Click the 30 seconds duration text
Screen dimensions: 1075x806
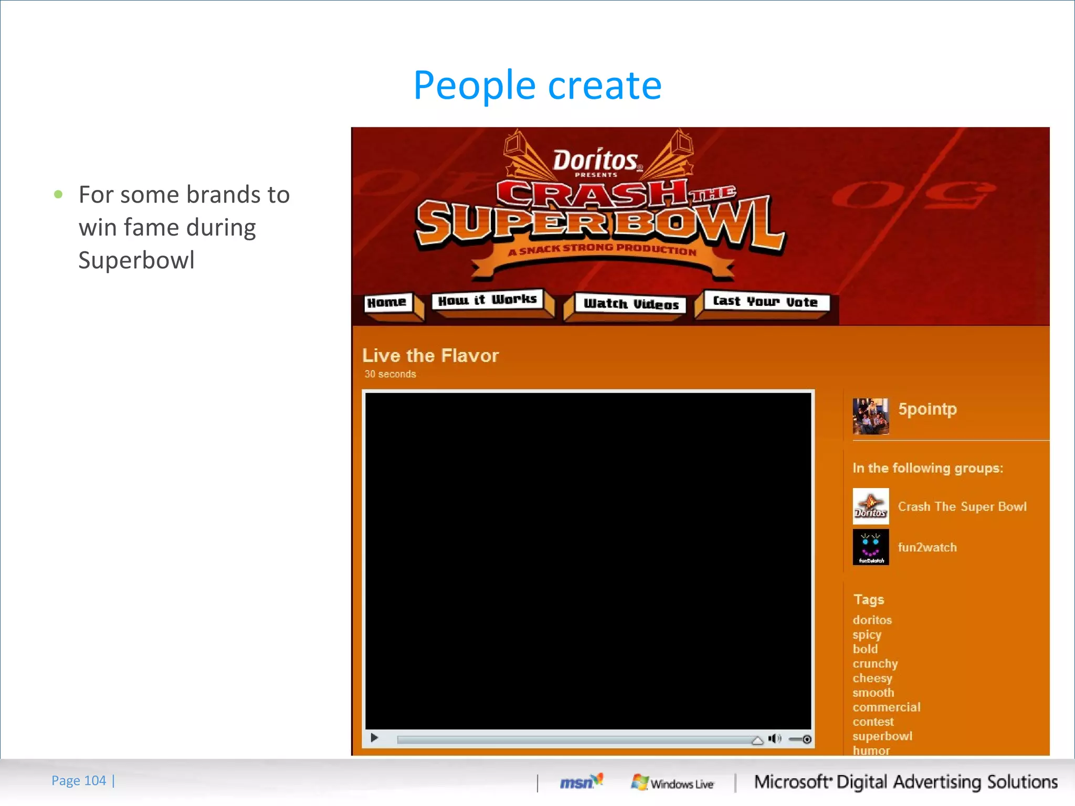tap(390, 374)
